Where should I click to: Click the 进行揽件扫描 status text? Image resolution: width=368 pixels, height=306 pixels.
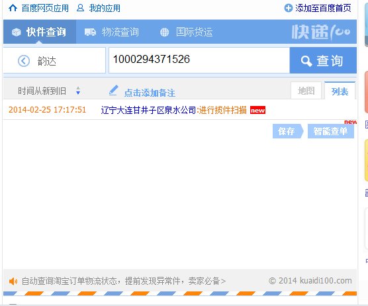click(222, 110)
